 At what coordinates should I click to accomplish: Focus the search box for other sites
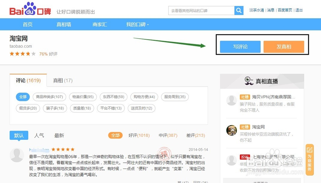(x=201, y=11)
